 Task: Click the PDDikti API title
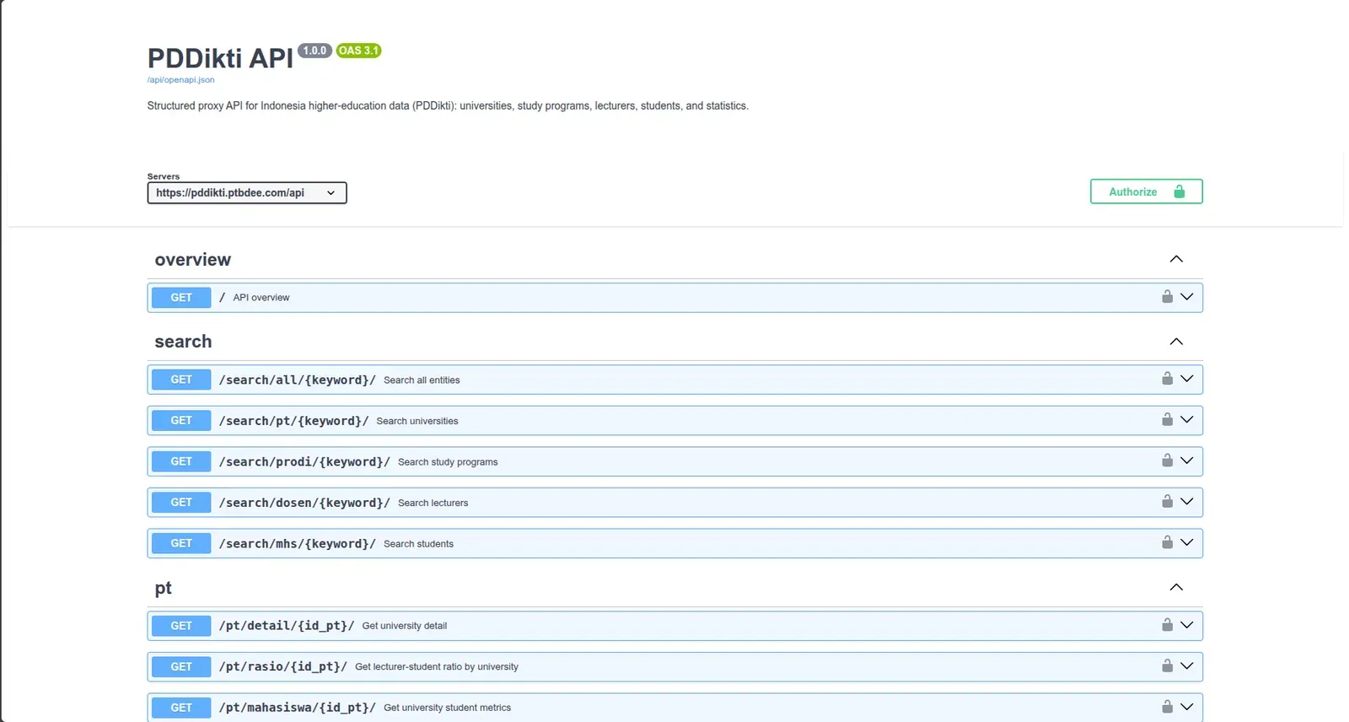[220, 58]
